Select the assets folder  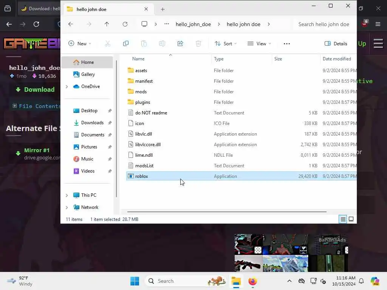tap(241, 71)
